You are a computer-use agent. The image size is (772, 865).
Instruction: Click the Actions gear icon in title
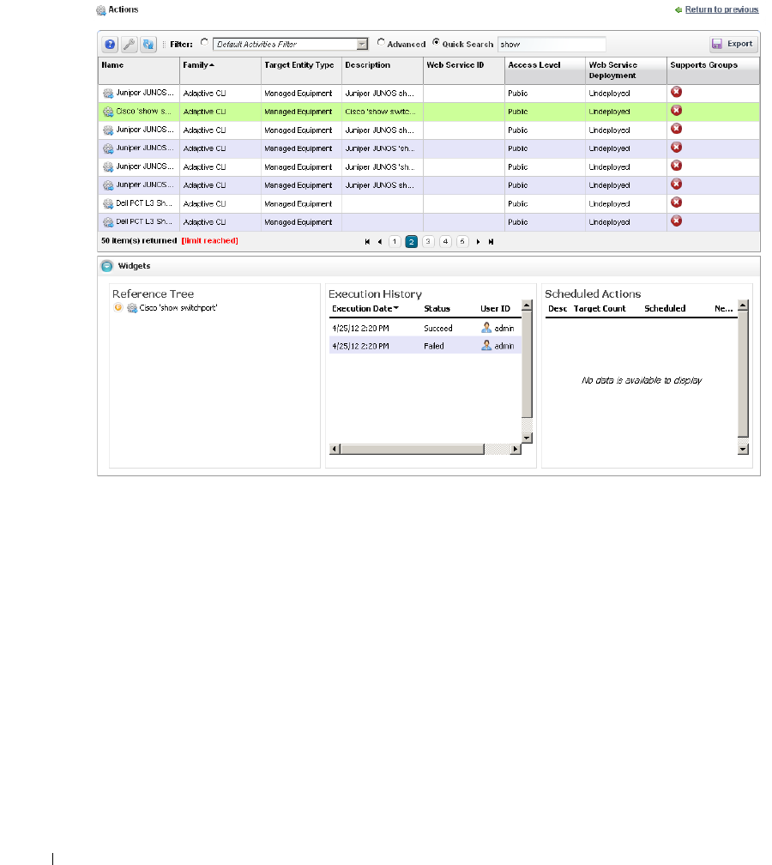101,10
